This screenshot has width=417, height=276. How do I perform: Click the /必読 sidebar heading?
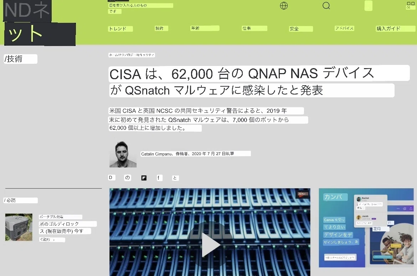coord(21,200)
